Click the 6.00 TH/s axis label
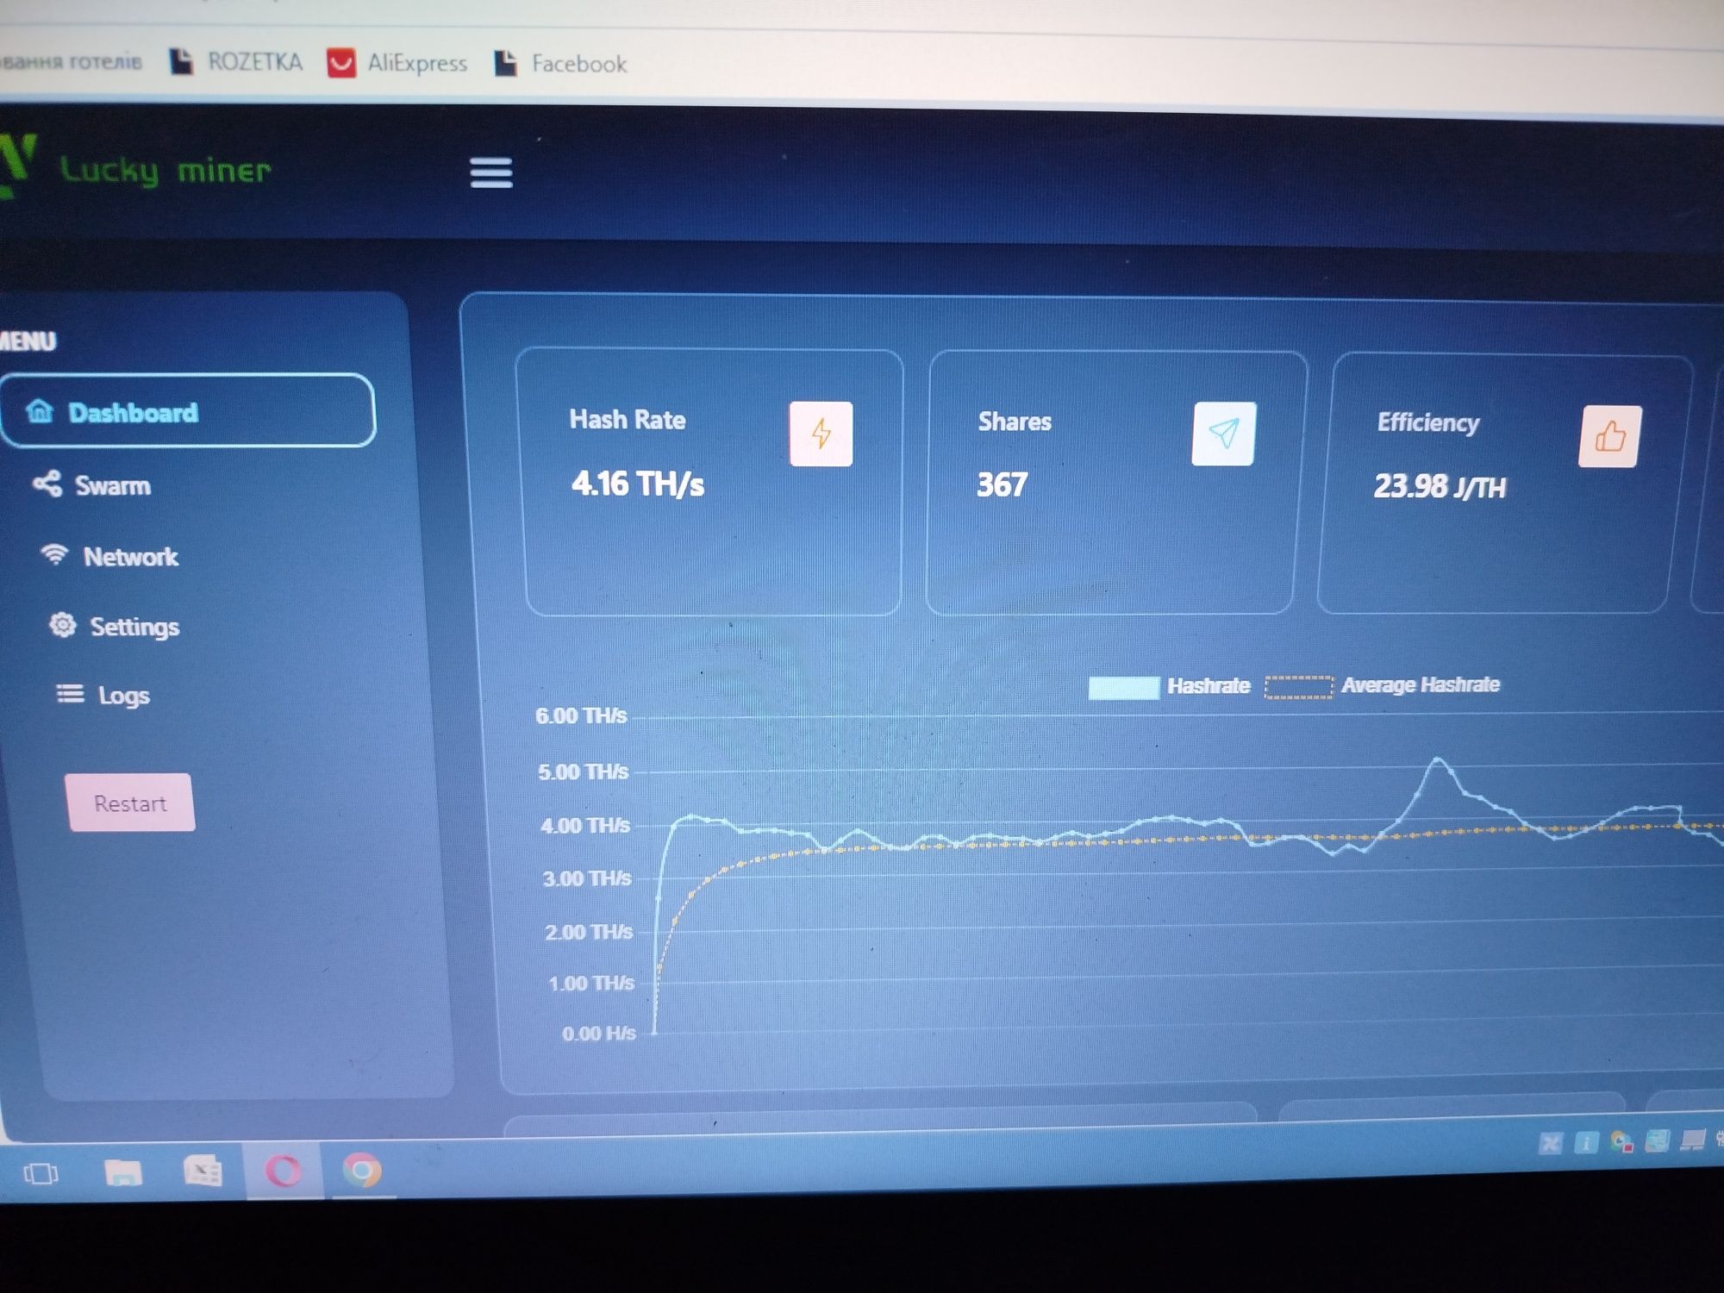 581,715
